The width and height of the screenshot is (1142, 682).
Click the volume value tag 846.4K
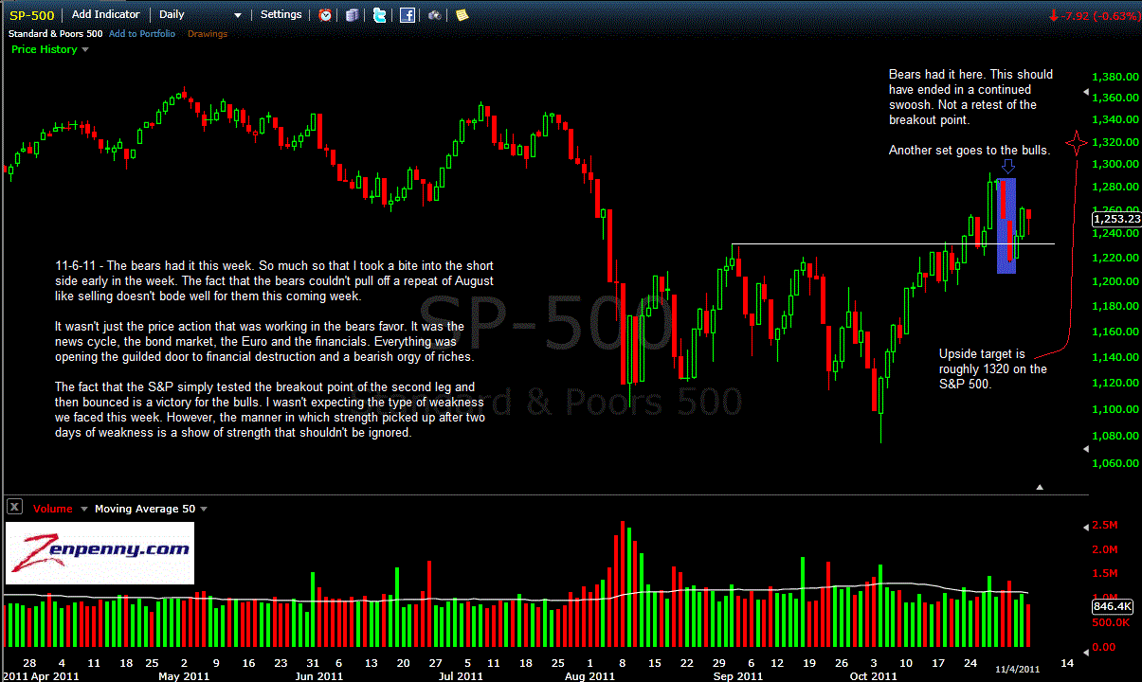1113,606
